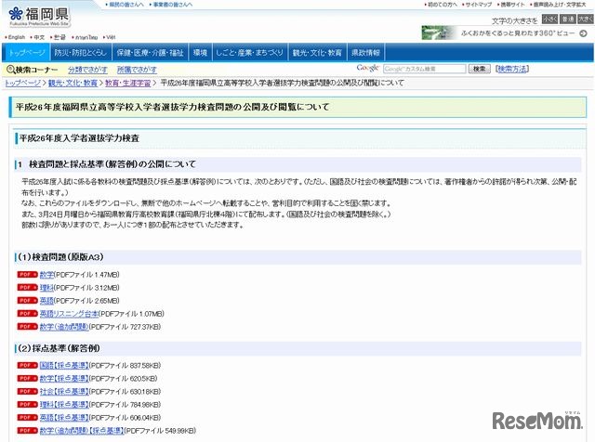Click the arrow icon after 360°ビュー banner
This screenshot has width=595, height=442.
click(x=583, y=33)
